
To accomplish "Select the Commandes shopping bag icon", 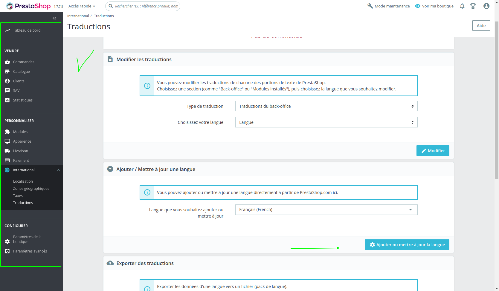I will 7,62.
